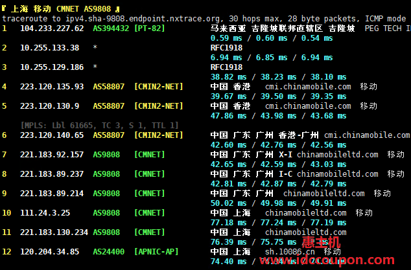Click PEG TECH text on hop 1

click(383, 28)
